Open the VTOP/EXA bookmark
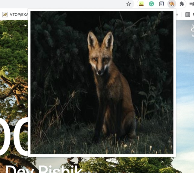The width and height of the screenshot is (194, 173). tap(15, 14)
